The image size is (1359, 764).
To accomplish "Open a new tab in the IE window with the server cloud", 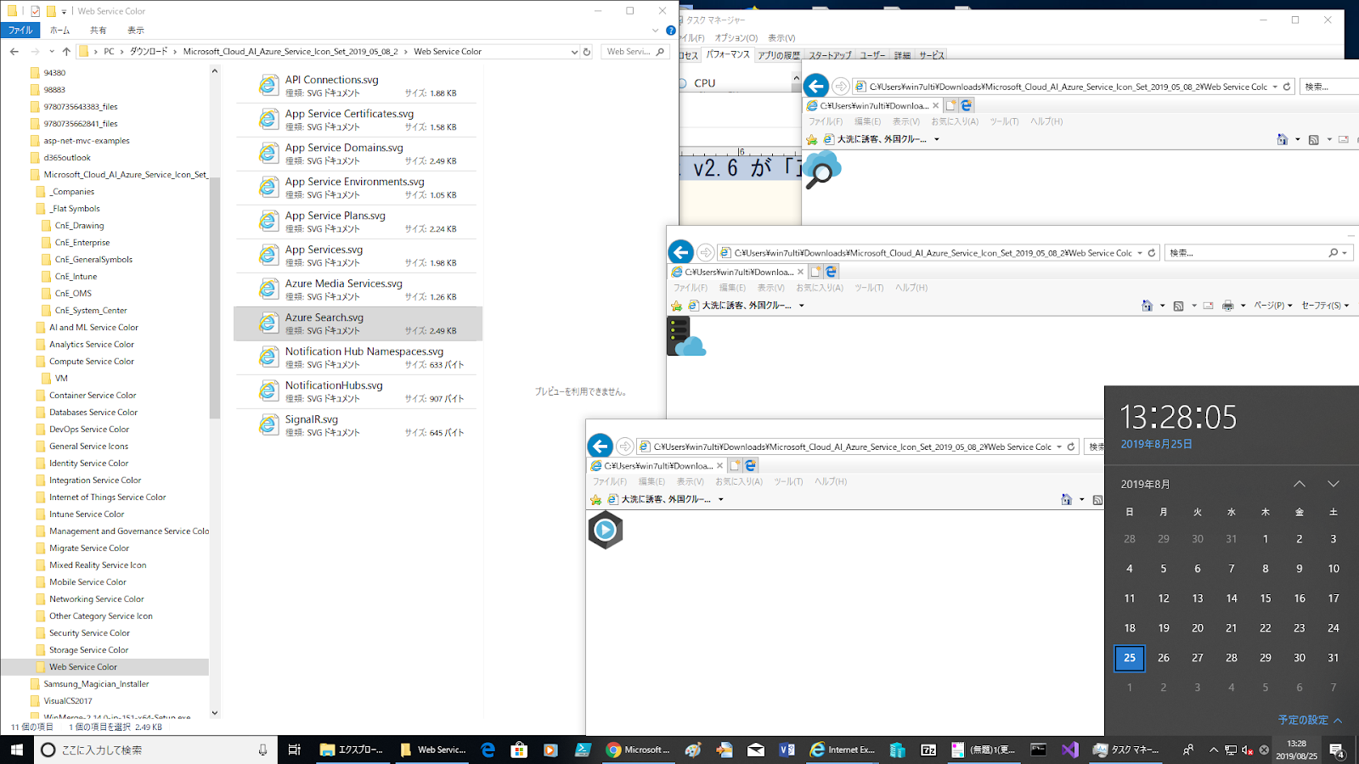I will pos(815,272).
